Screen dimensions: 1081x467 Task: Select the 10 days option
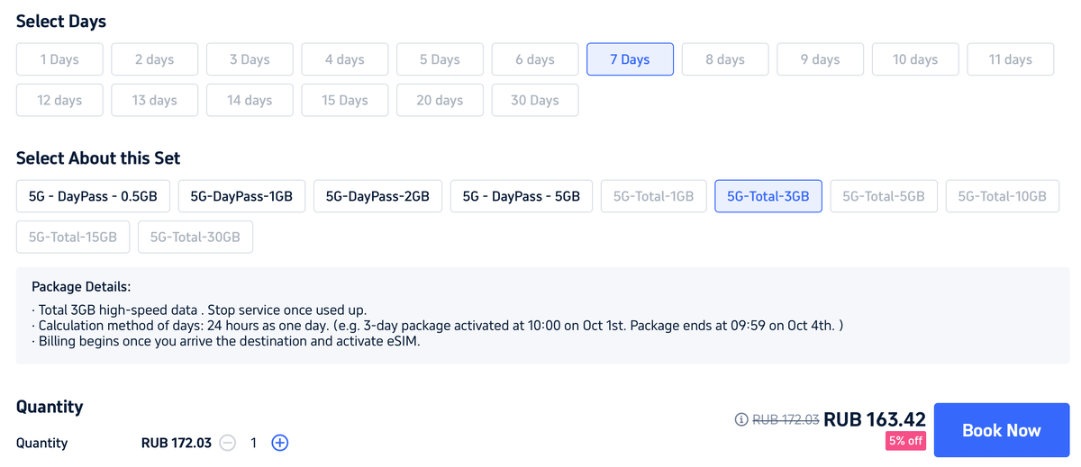point(915,59)
